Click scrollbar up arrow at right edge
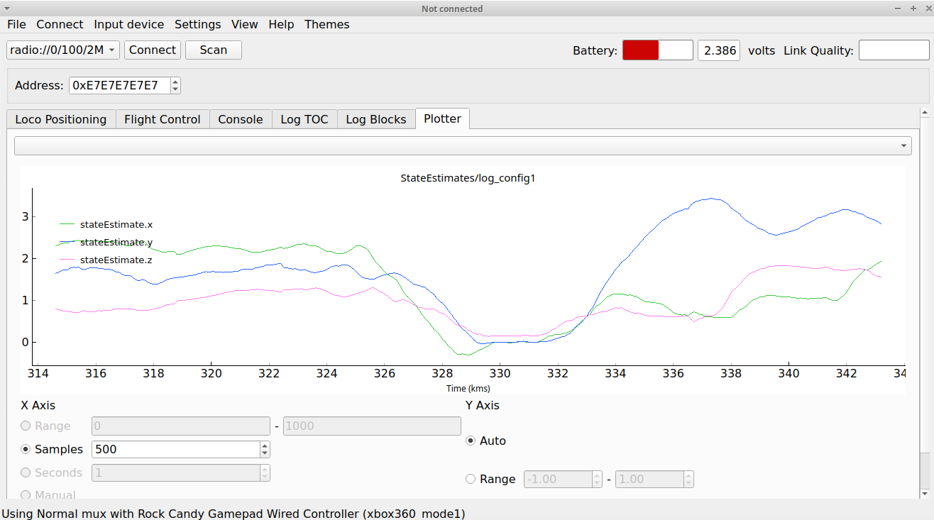This screenshot has width=934, height=520. 924,113
